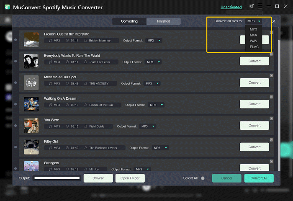The height and width of the screenshot is (201, 293).
Task: Switch to the Converting tab
Action: [x=129, y=21]
